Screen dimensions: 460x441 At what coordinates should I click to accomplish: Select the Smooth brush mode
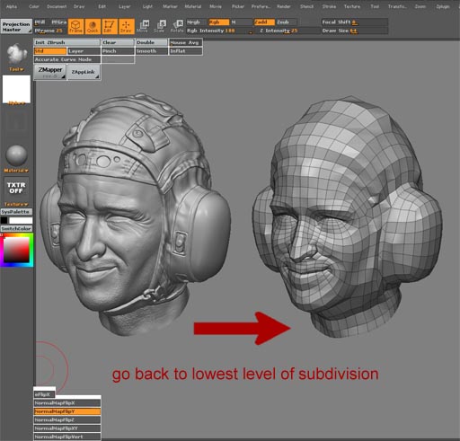[152, 51]
